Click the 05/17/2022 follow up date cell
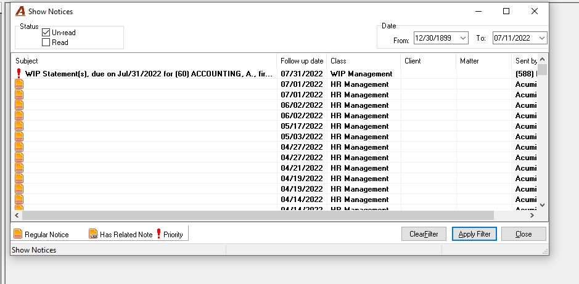Viewport: 579px width, 284px height. pos(302,126)
